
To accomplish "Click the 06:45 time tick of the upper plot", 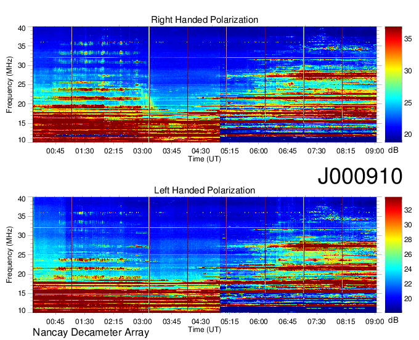I will coord(288,151).
